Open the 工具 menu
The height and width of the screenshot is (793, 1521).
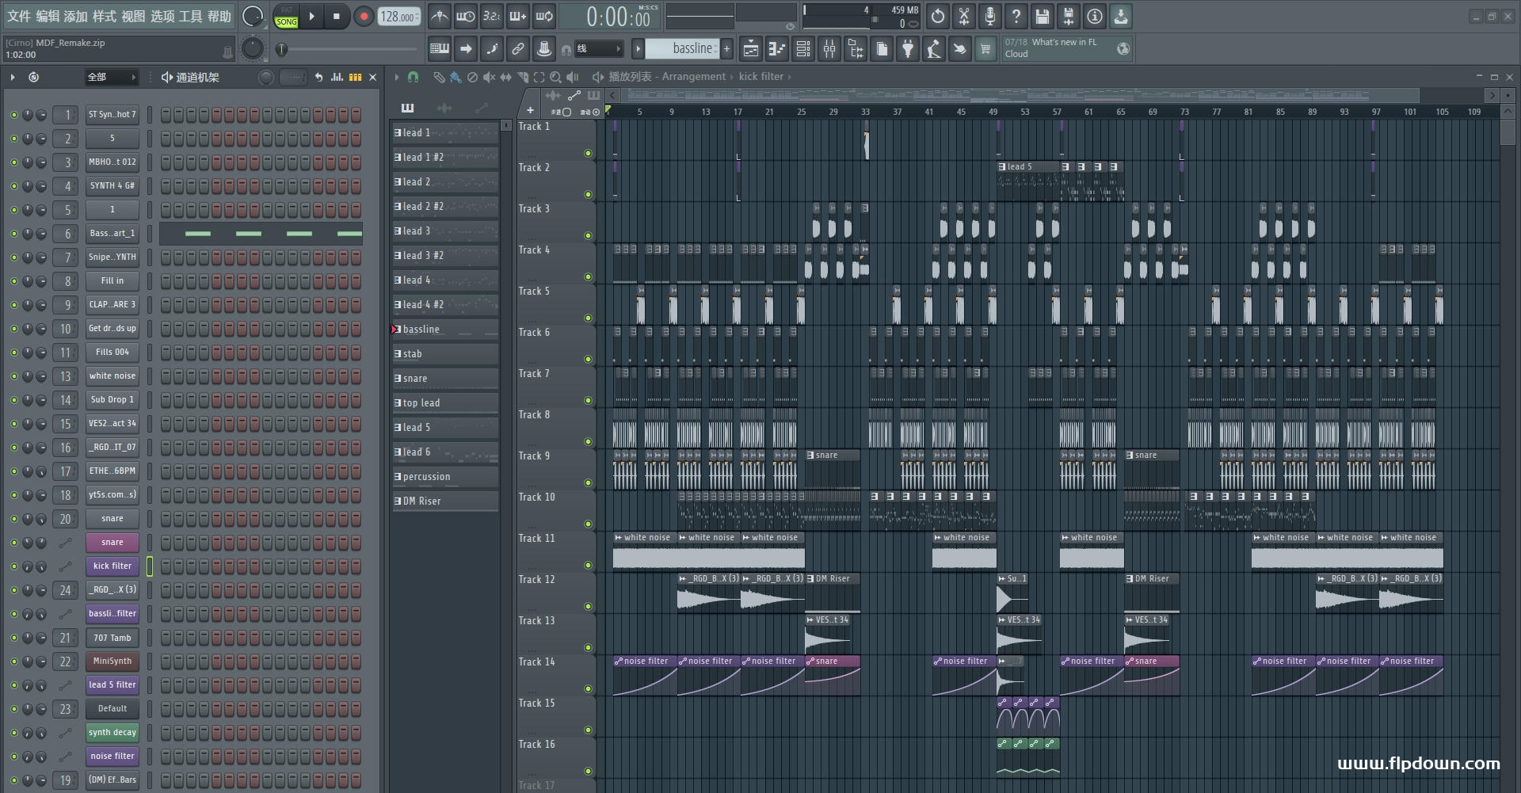[x=191, y=16]
